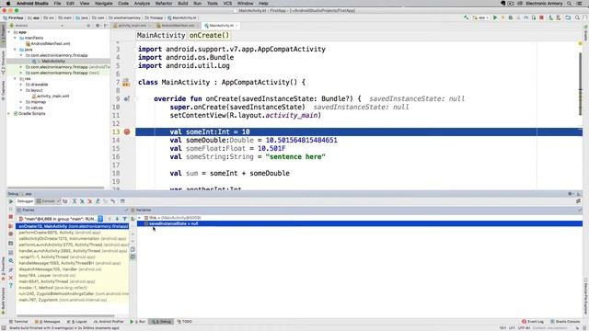Viewport: 589px width, 331px height.
Task: Click the Spotlight icon in macOS menu bar
Action: tap(570, 3)
